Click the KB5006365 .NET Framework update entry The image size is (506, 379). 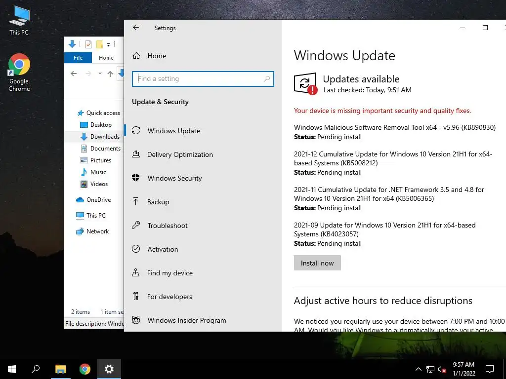389,194
